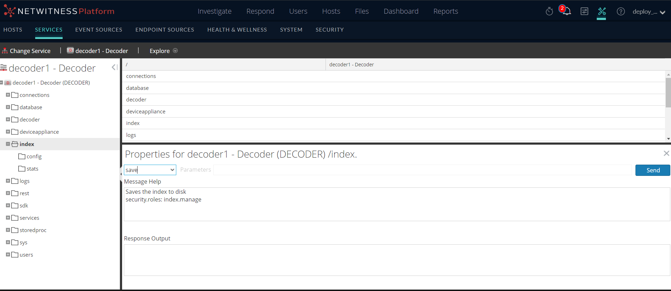671x291 pixels.
Task: Select the connections row in the node list
Action: coord(394,76)
